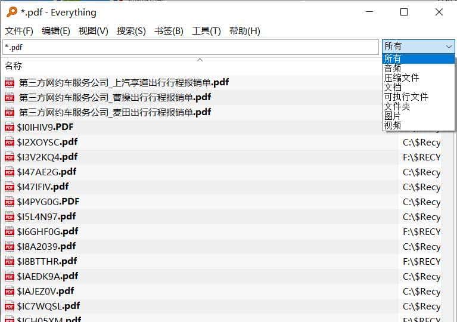Click path cell of $I3V2KQ4.pdf row
This screenshot has height=322, width=457.
click(x=421, y=157)
